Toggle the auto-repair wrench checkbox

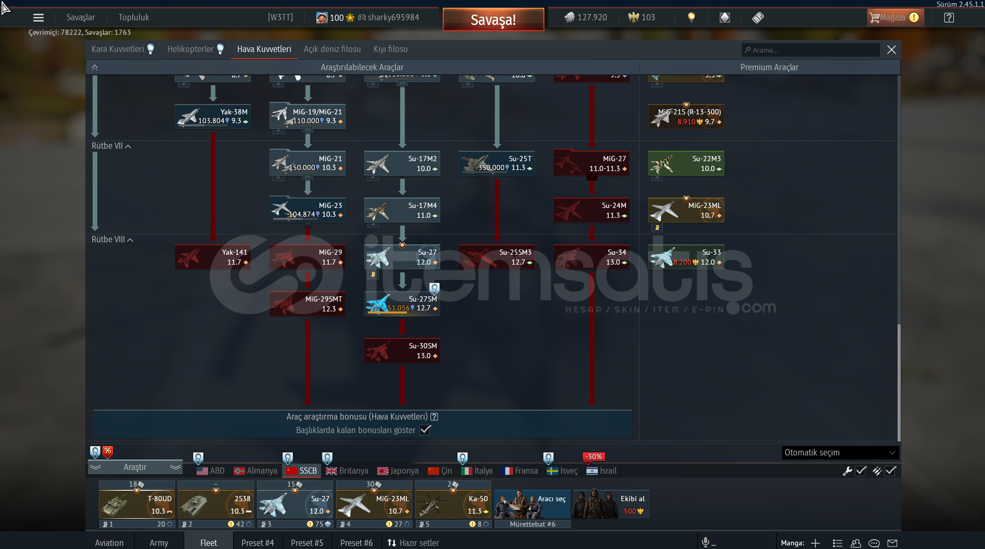(x=861, y=470)
